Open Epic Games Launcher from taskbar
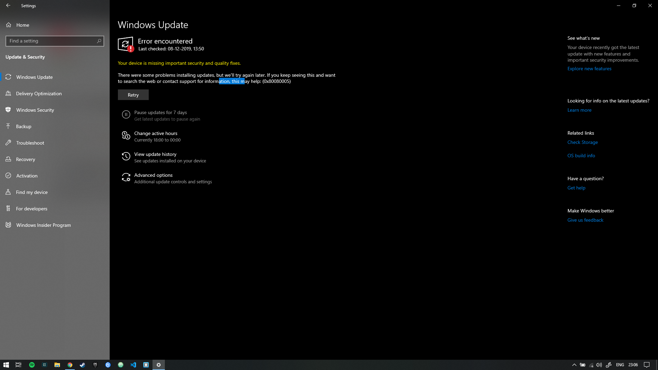This screenshot has height=370, width=658. point(95,365)
